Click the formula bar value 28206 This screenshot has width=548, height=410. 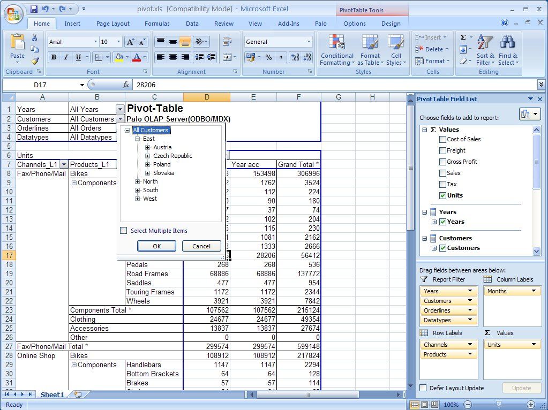coord(146,85)
